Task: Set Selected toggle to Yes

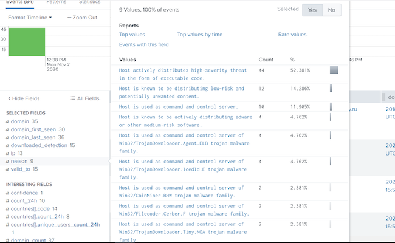Action: point(312,10)
